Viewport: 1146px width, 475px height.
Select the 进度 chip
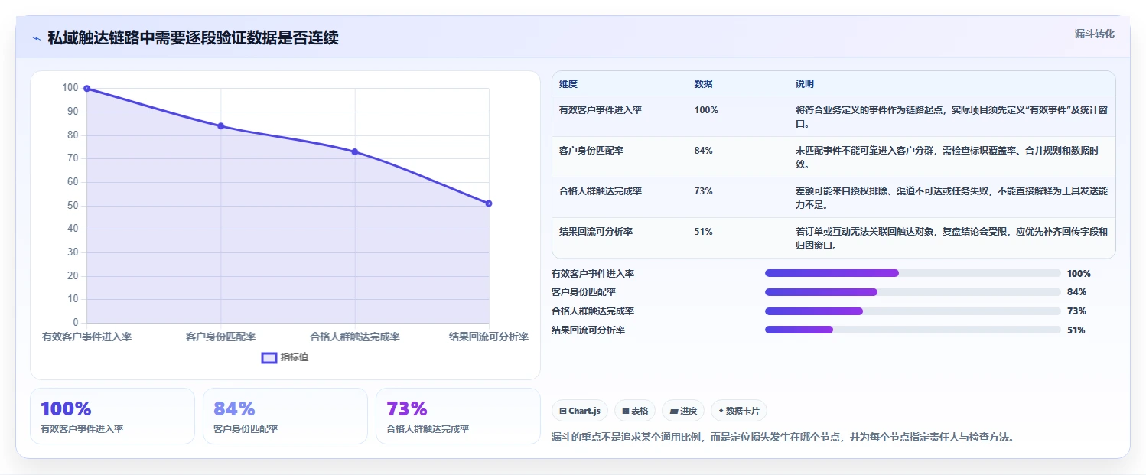682,411
